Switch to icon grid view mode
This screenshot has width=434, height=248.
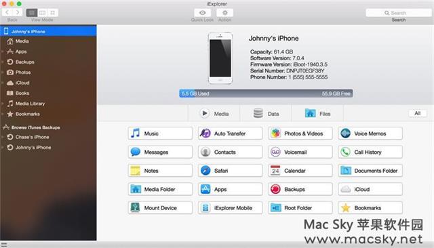pyautogui.click(x=53, y=13)
